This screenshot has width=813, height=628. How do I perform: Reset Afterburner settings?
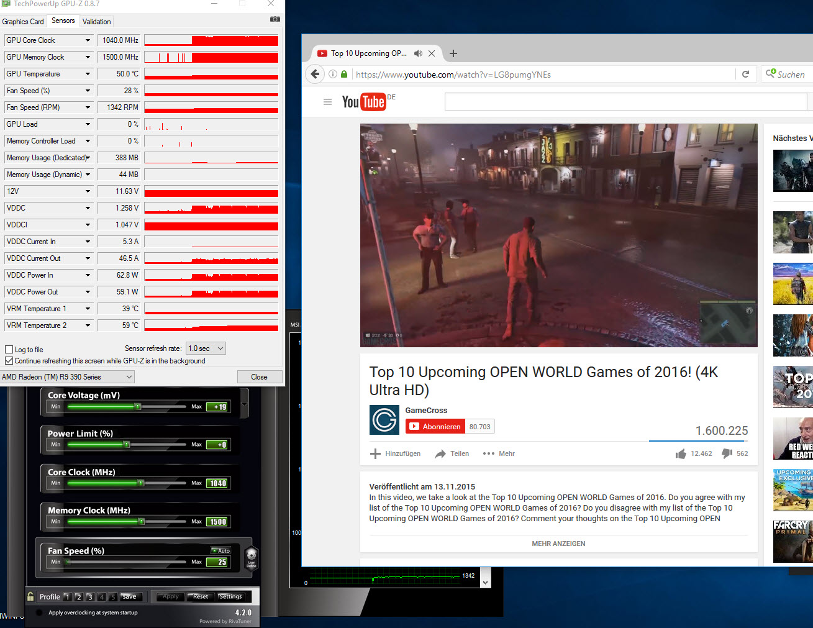click(x=201, y=596)
